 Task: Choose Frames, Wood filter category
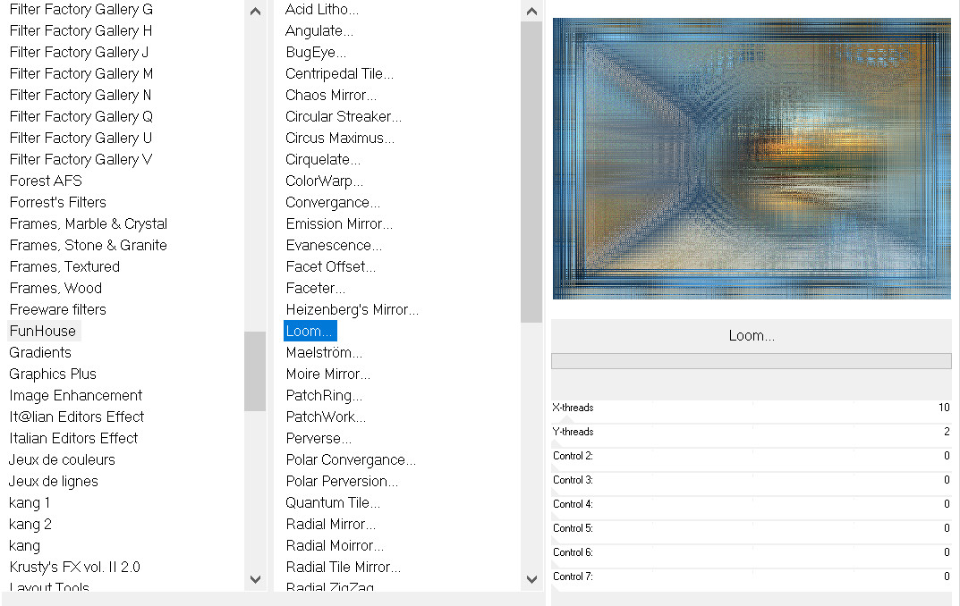click(x=55, y=288)
